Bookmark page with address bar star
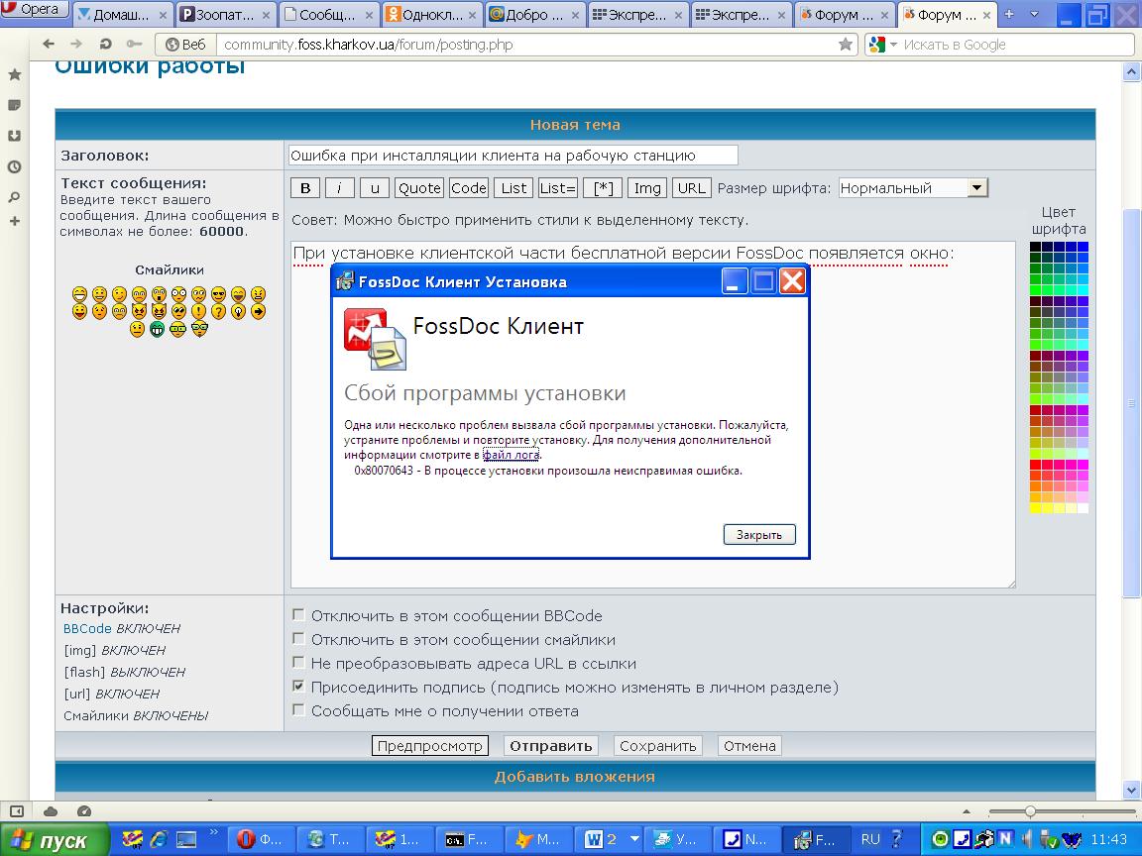Screen dimensions: 1142x856 845,45
